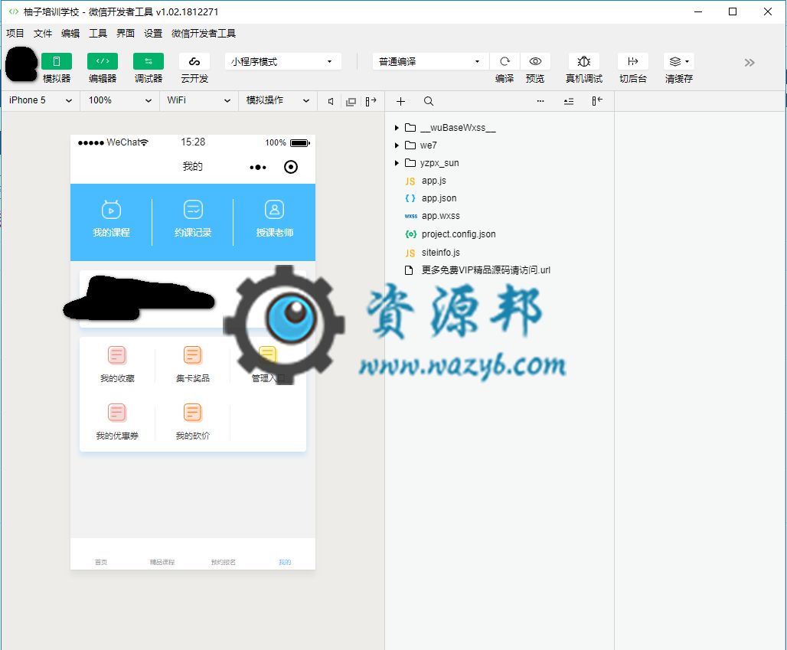This screenshot has height=650, width=787.
Task: Open the 文件 menu
Action: 43,34
